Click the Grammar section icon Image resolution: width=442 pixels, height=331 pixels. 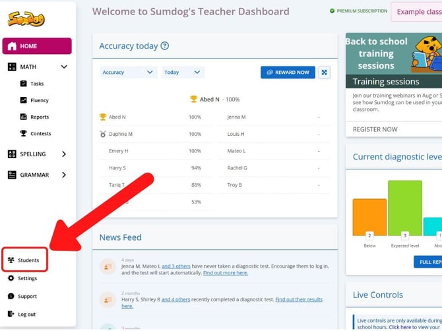pyautogui.click(x=12, y=175)
